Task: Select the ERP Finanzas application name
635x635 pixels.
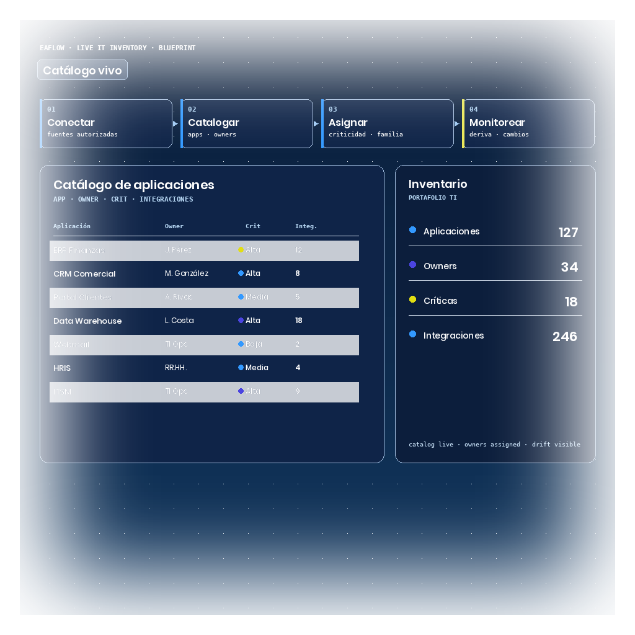Action: [x=79, y=251]
